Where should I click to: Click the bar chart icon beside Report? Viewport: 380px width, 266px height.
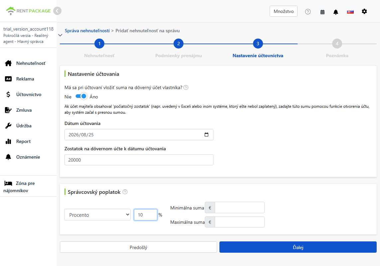[x=8, y=141]
